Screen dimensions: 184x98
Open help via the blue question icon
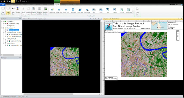(x=182, y=4)
